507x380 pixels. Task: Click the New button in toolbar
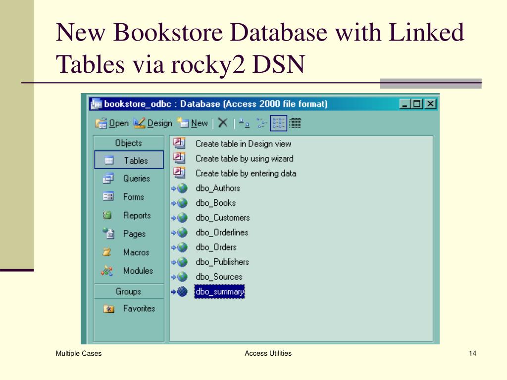point(193,123)
